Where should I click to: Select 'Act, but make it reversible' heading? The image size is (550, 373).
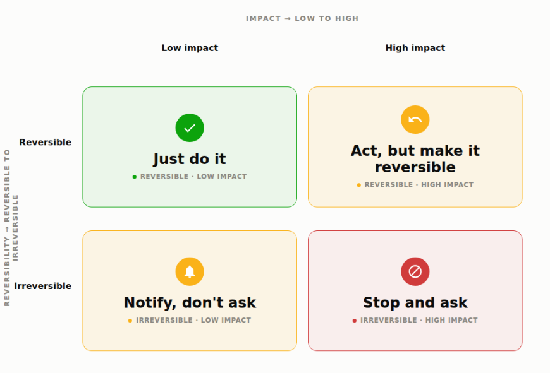click(415, 159)
